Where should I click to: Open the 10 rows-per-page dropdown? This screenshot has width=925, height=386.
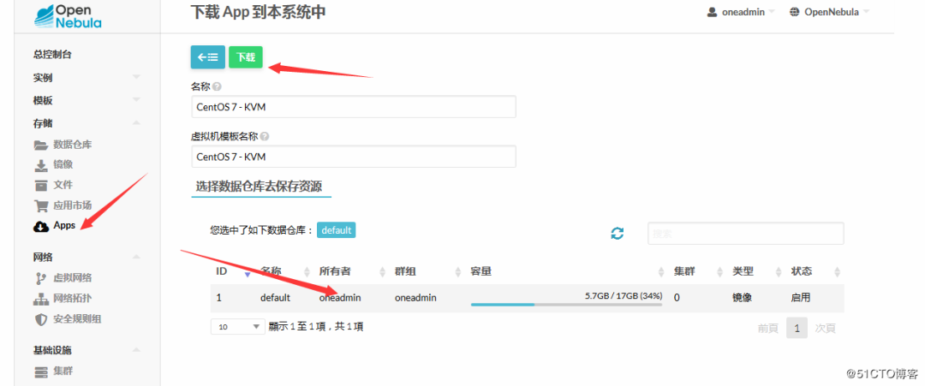[238, 326]
